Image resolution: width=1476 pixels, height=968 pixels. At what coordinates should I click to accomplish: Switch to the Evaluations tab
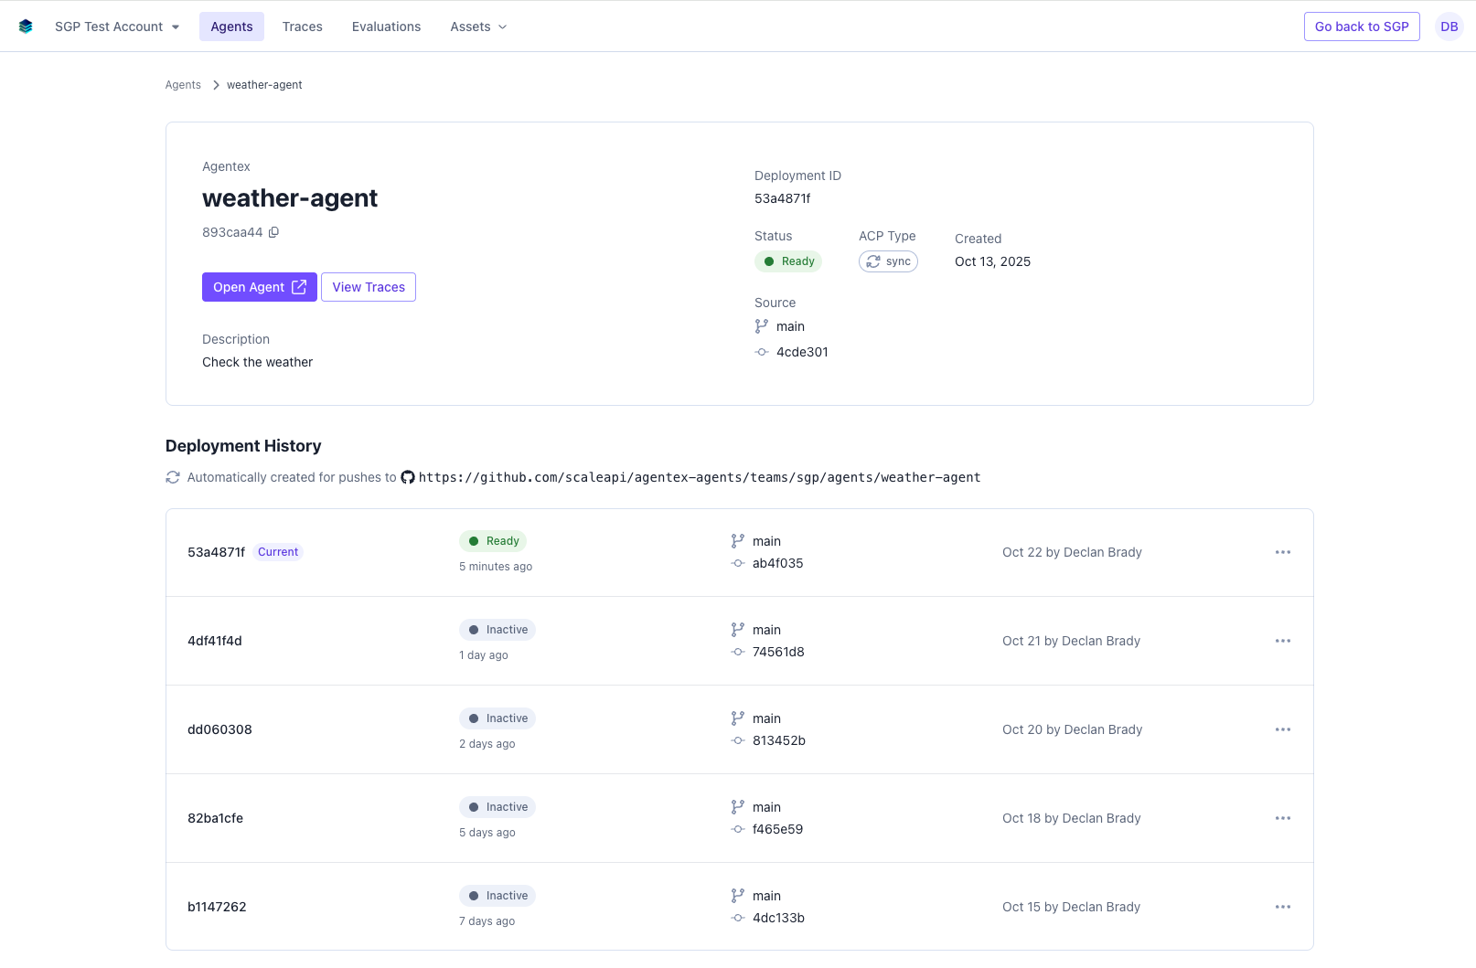[x=386, y=27]
